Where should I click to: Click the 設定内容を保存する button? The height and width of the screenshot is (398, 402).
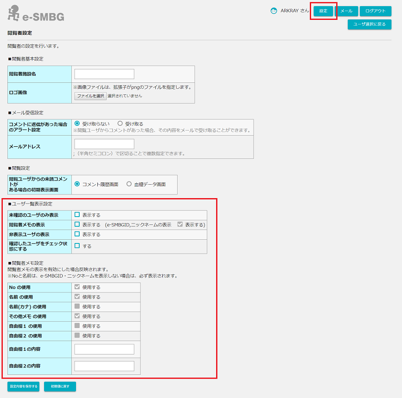24,386
